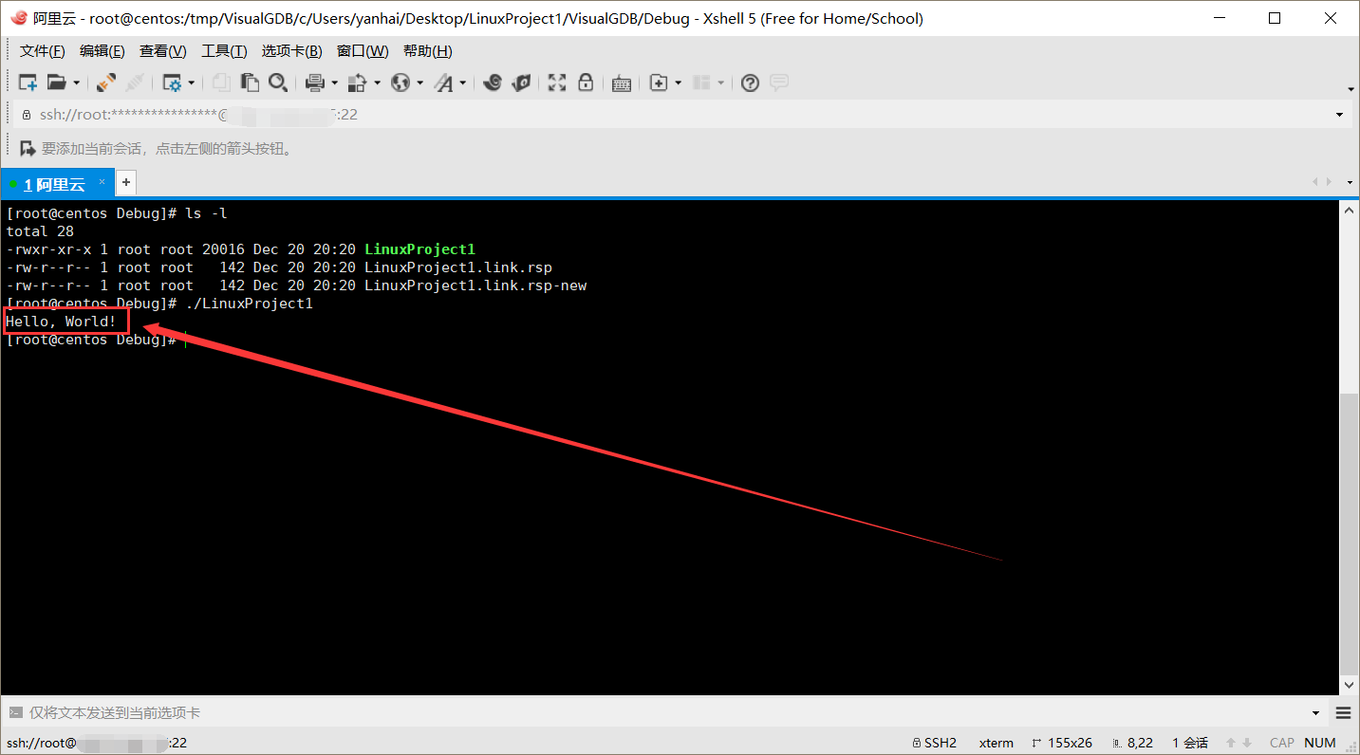
Task: Click xterm in the status bar
Action: pos(996,743)
